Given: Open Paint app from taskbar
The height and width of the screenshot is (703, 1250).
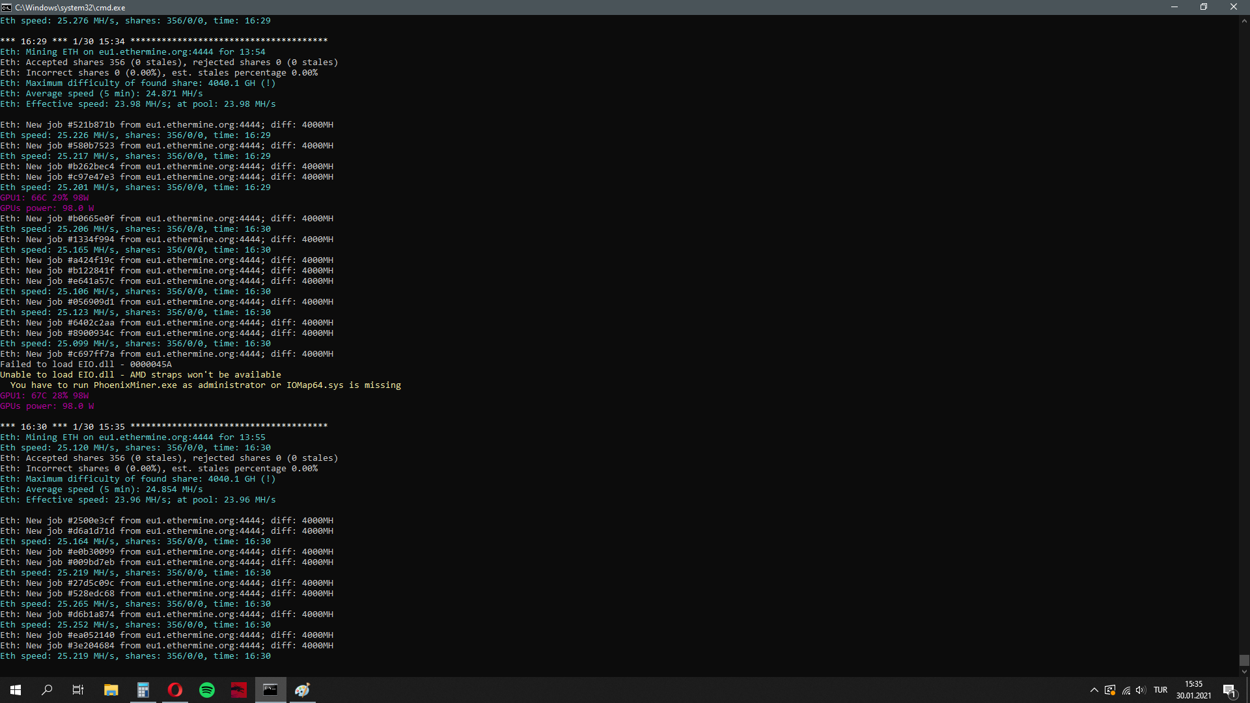Looking at the screenshot, I should pos(303,690).
